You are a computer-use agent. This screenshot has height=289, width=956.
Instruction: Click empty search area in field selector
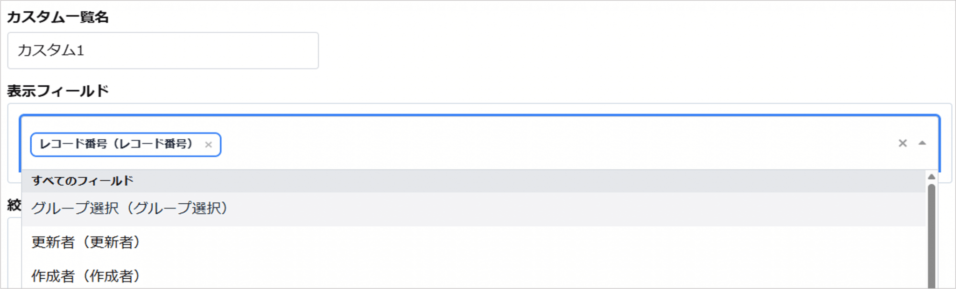513,143
